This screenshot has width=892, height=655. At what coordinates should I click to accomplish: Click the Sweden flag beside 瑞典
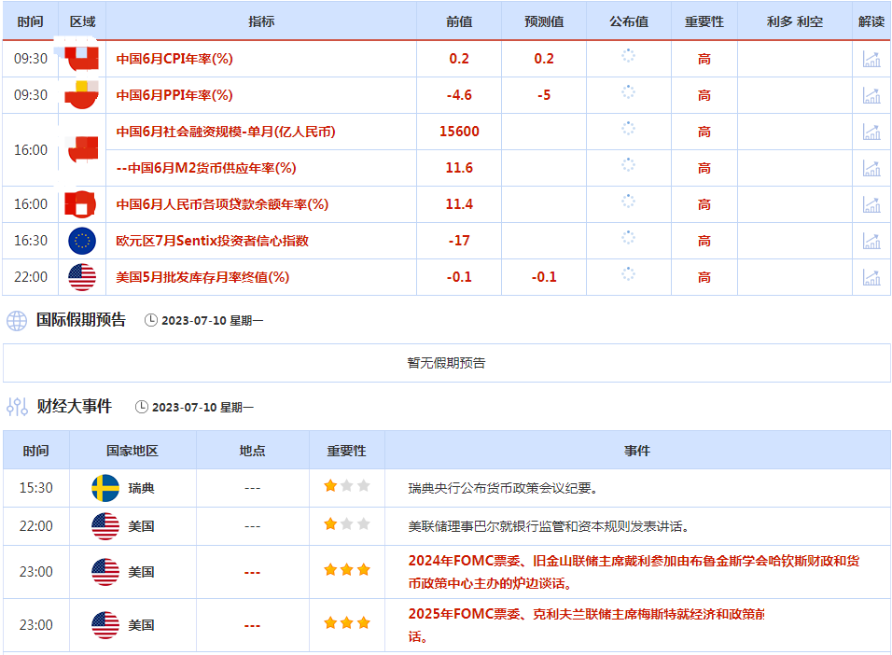pos(105,488)
